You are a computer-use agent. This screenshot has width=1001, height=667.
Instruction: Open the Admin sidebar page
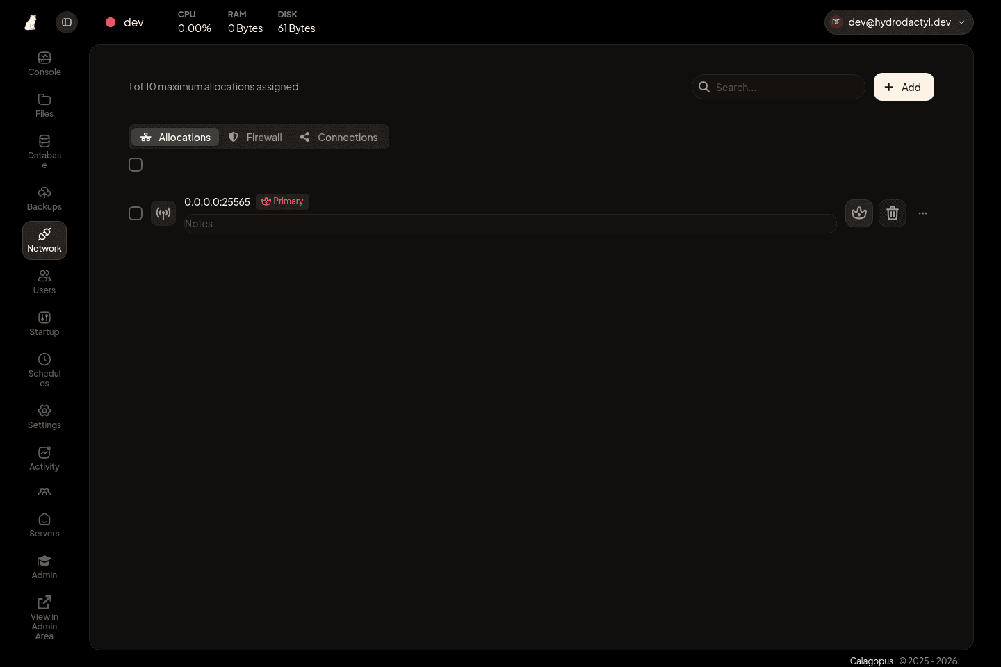[44, 567]
